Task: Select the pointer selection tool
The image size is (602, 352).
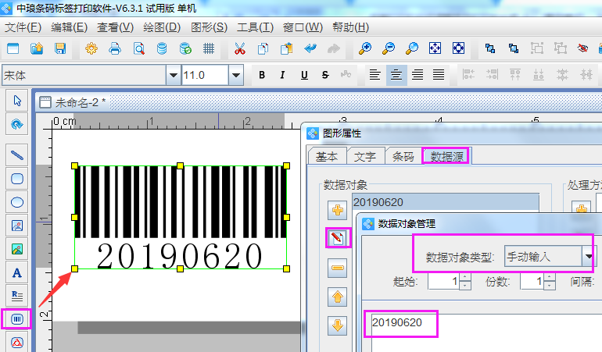Action: (x=17, y=101)
